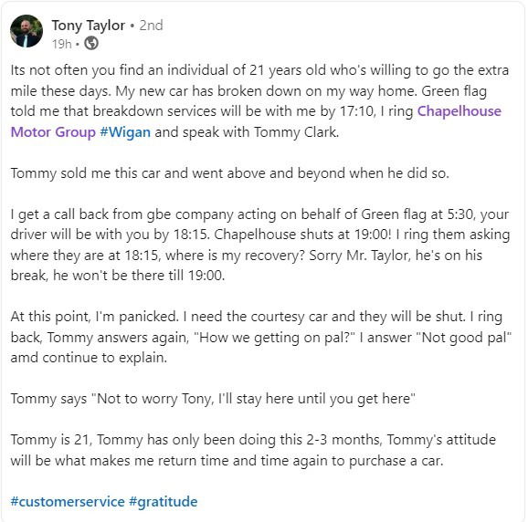Click the paragraph starting 'Its not often'
528x522 pixels.
[259, 101]
